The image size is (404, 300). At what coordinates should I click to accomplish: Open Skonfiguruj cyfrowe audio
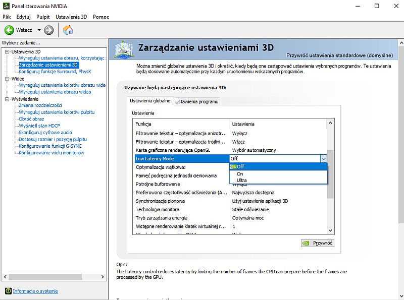click(45, 133)
